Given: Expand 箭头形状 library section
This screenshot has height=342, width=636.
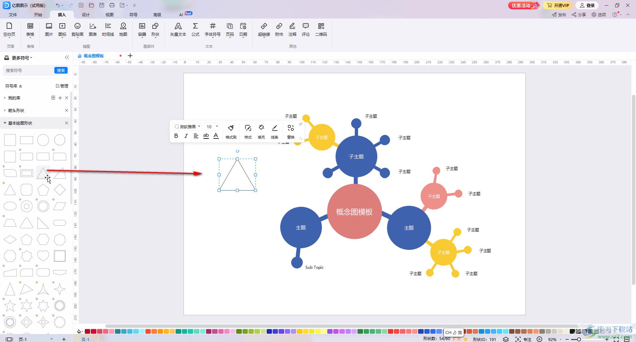Looking at the screenshot, I should pos(5,110).
